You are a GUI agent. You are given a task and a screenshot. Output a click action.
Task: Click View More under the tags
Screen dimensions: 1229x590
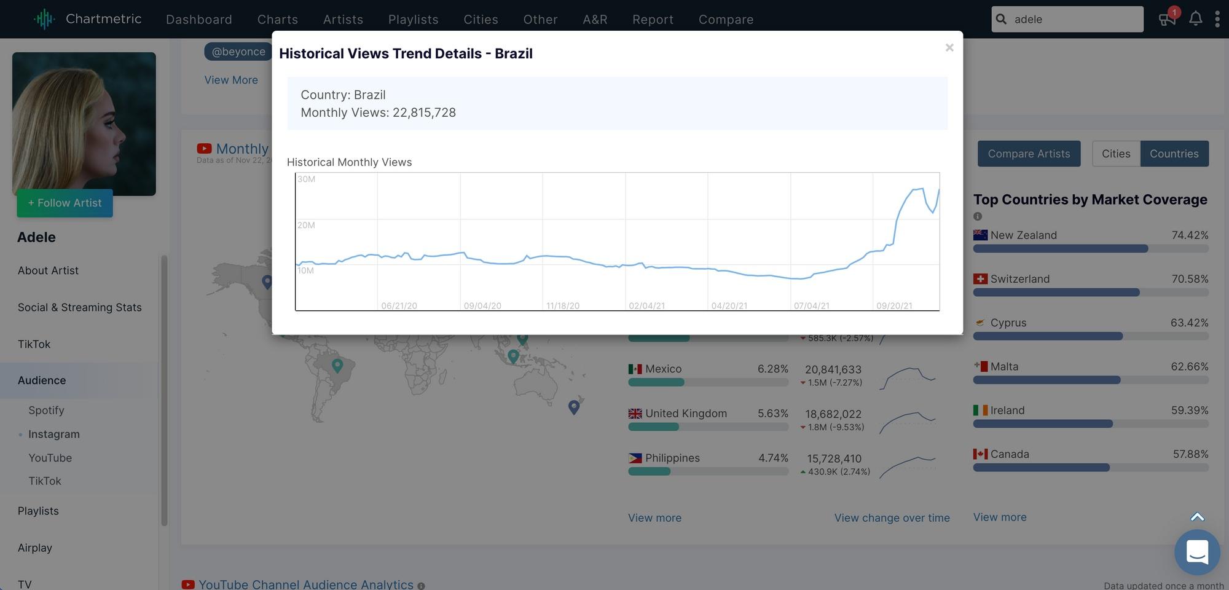point(231,80)
